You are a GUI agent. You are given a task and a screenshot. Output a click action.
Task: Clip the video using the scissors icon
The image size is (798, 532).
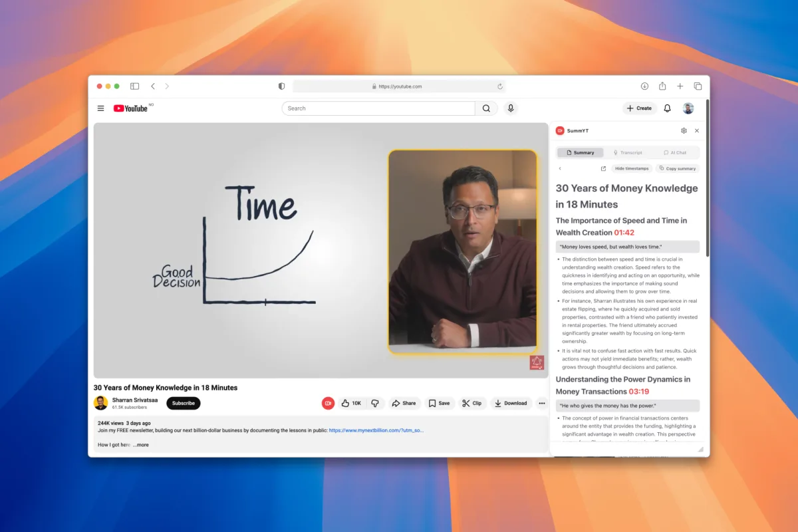[x=472, y=403]
